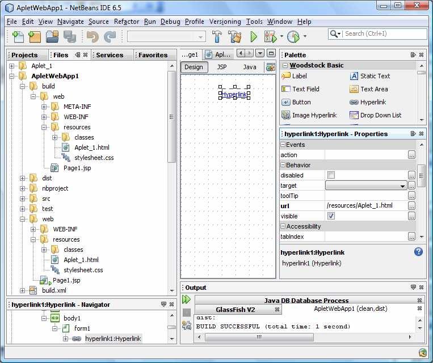This screenshot has width=433, height=363.
Task: Open the action property editor button
Action: [x=411, y=155]
